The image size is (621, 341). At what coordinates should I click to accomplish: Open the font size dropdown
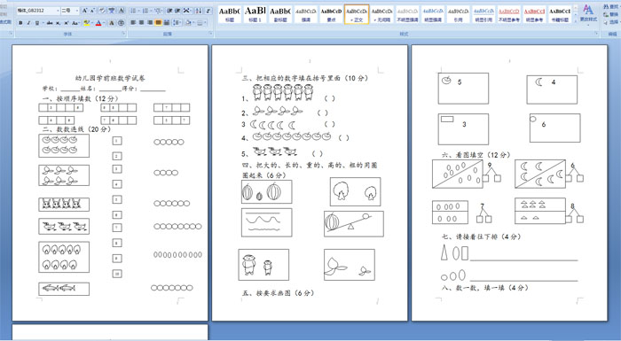click(x=70, y=11)
